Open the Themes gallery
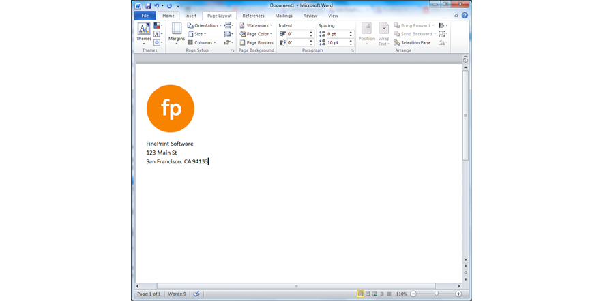The width and height of the screenshot is (603, 301). tap(143, 33)
